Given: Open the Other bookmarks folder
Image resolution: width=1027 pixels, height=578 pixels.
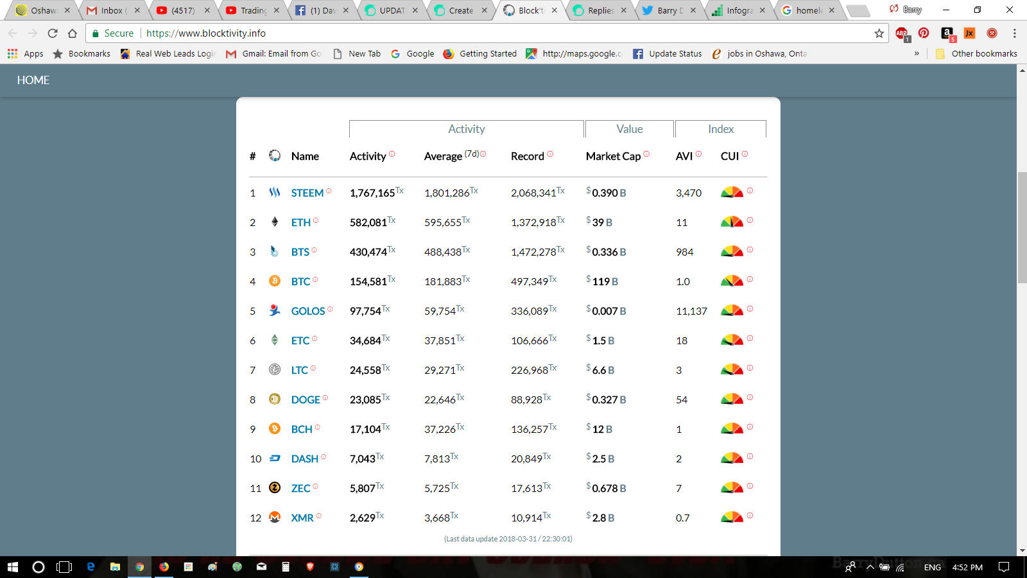Looking at the screenshot, I should pos(976,53).
